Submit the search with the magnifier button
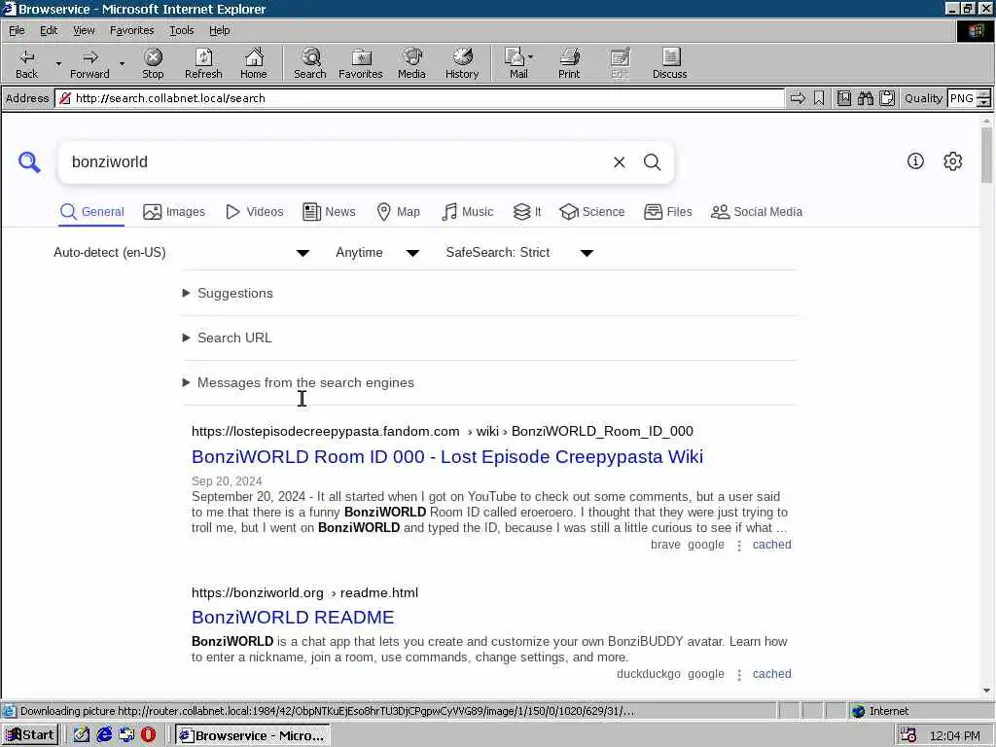 point(653,162)
